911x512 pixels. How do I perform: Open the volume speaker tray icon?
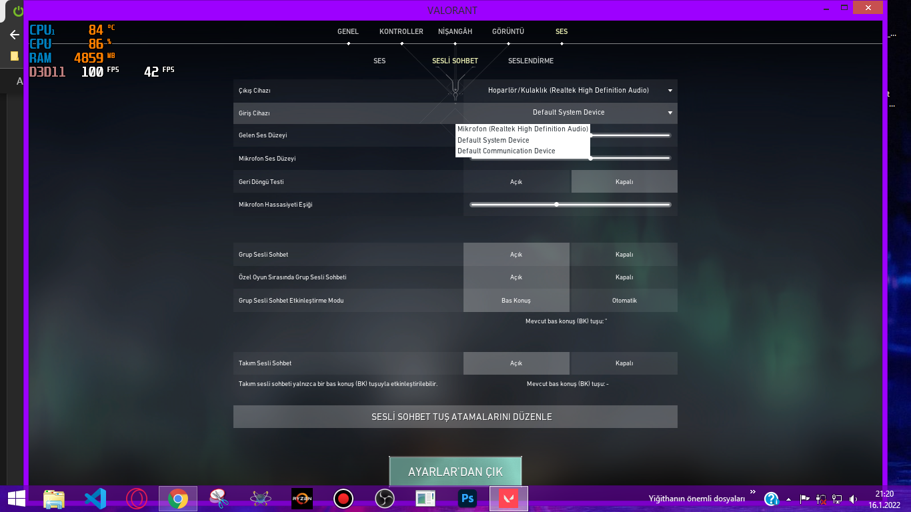click(x=853, y=499)
